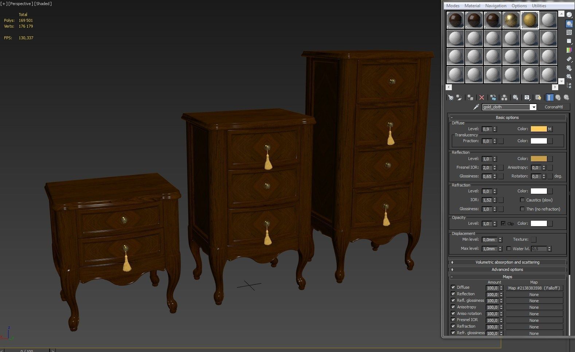Open the Material ID Channel flyout
The width and height of the screenshot is (575, 352).
click(x=527, y=97)
